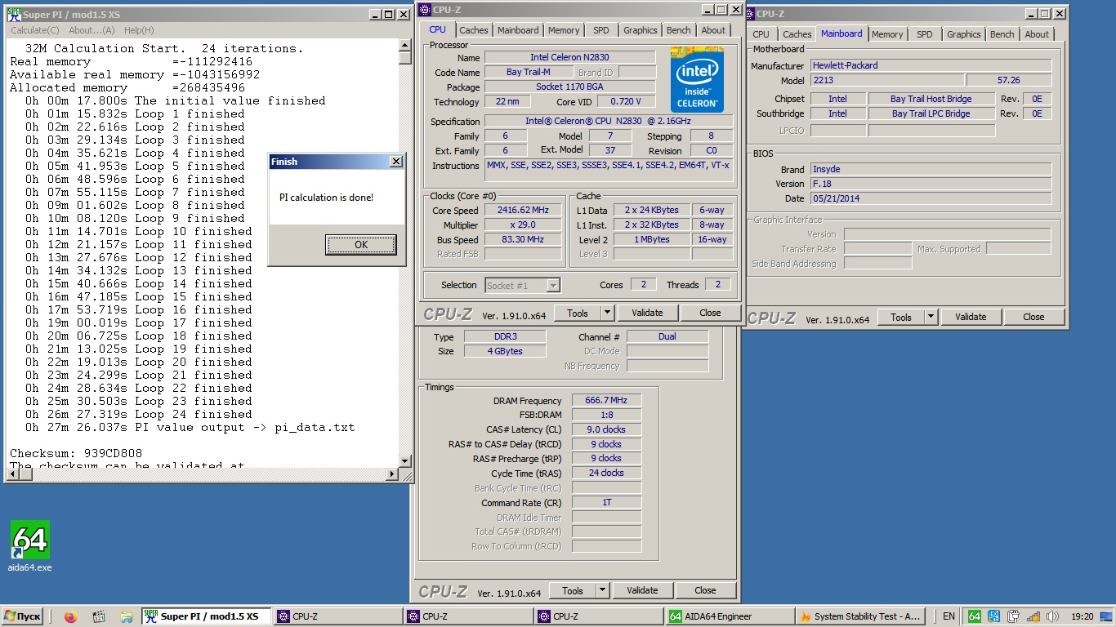Click the Checksum: 939CD808 line in Super PI
The image size is (1116, 627).
pyautogui.click(x=76, y=453)
